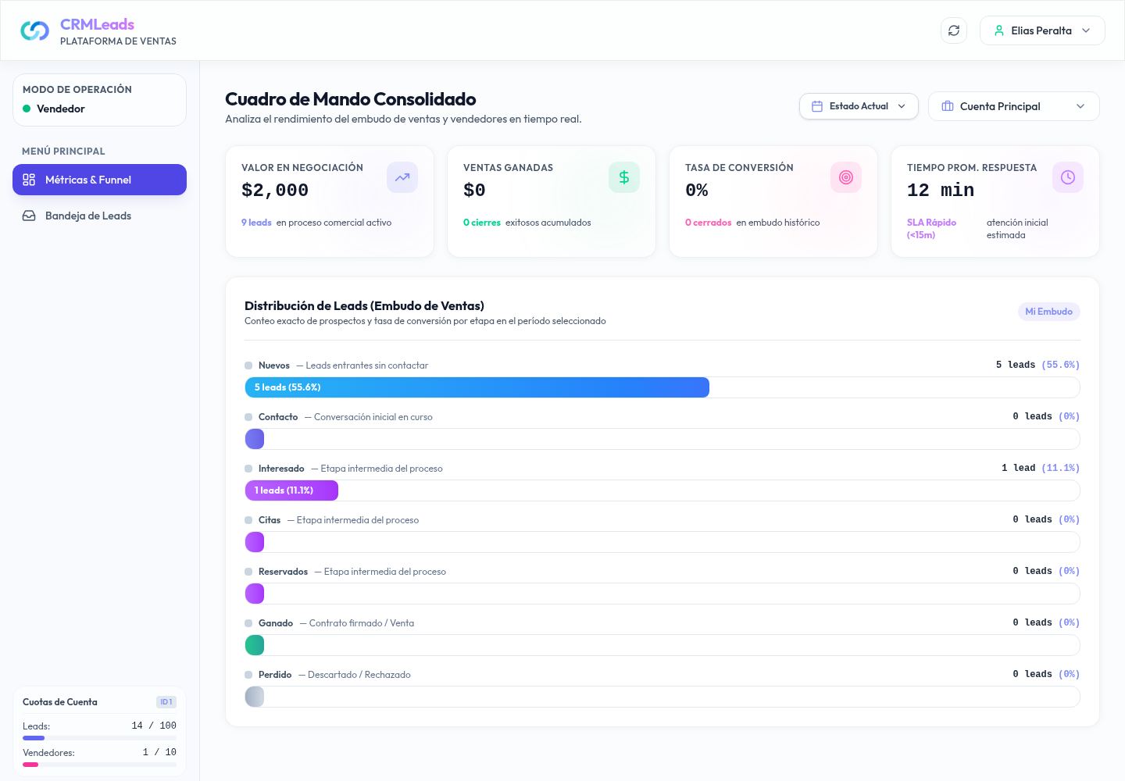Viewport: 1125px width, 781px height.
Task: Click the calendar icon in Estado Actual selector
Action: (x=817, y=106)
